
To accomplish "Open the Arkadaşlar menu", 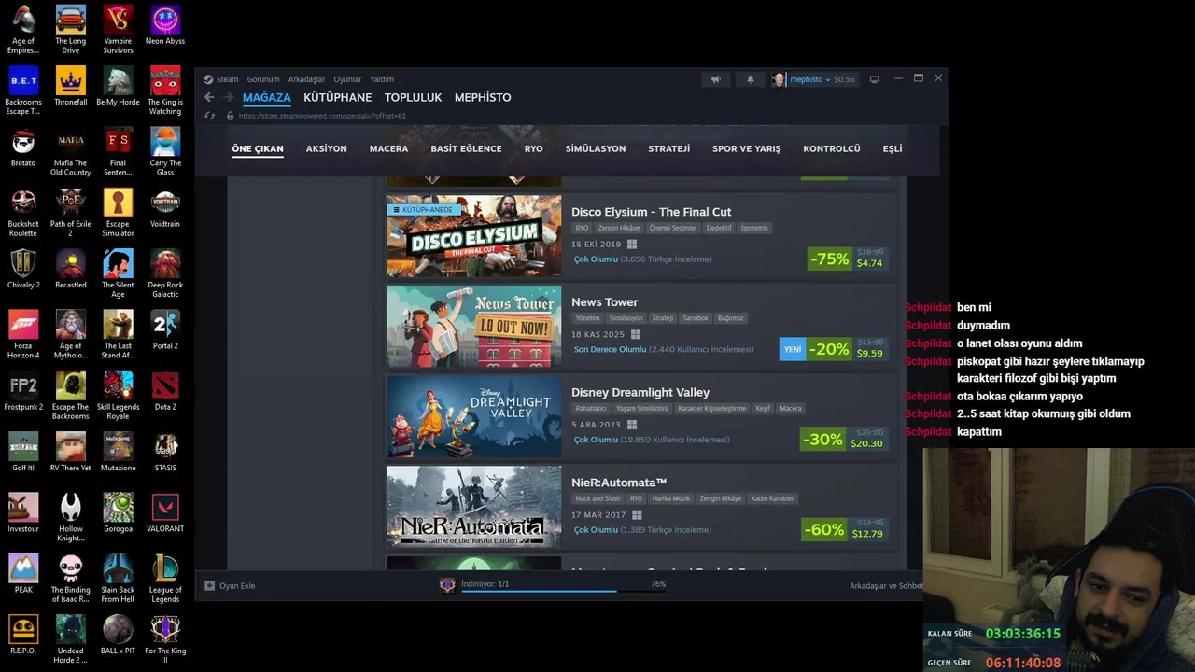I will [306, 79].
